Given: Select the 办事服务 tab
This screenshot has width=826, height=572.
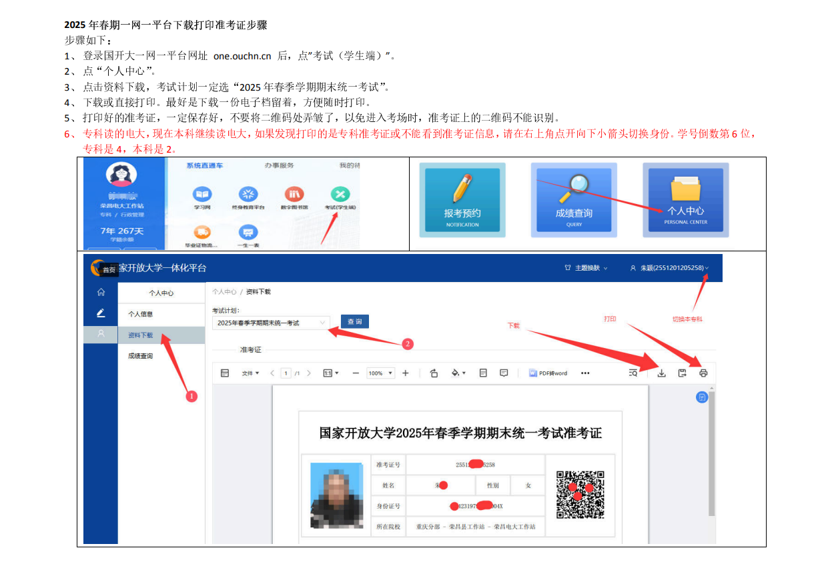Looking at the screenshot, I should click(x=279, y=165).
